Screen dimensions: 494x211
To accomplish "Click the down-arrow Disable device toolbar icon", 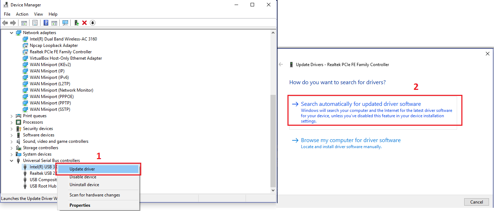I will pos(93,23).
